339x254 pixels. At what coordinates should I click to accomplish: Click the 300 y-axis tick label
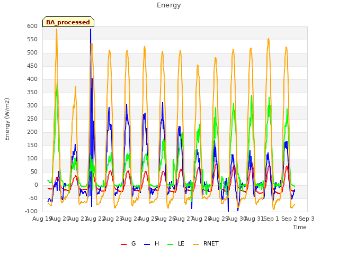[32, 106]
